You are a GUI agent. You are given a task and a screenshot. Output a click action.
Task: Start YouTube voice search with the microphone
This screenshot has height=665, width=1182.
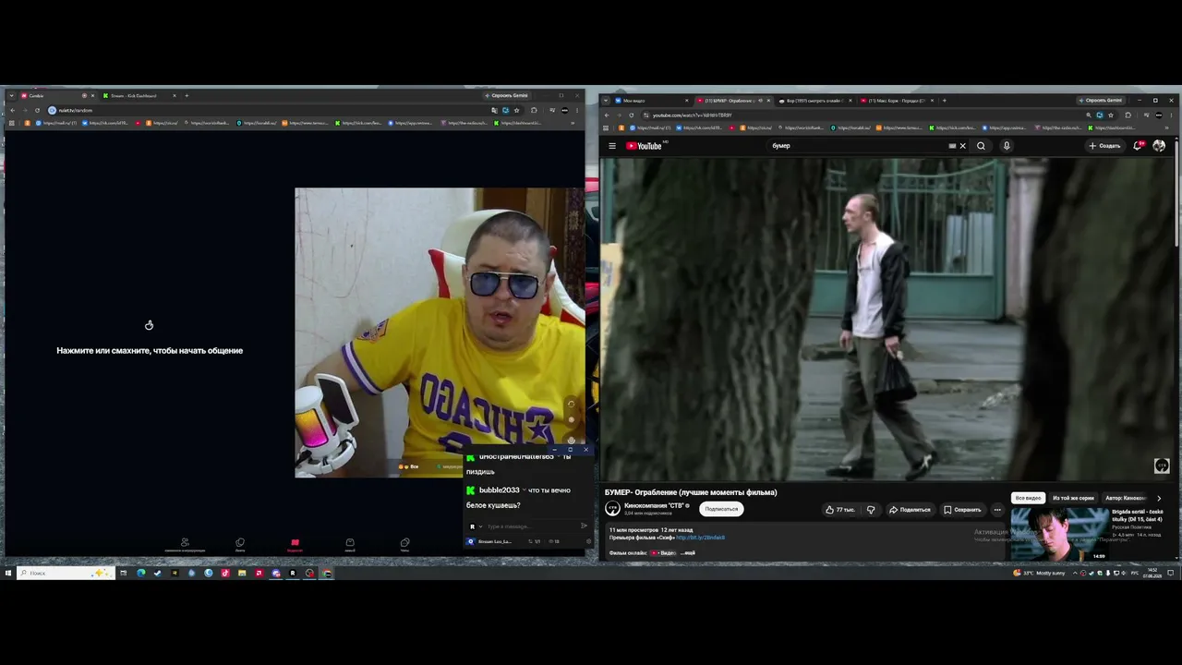click(x=1007, y=146)
